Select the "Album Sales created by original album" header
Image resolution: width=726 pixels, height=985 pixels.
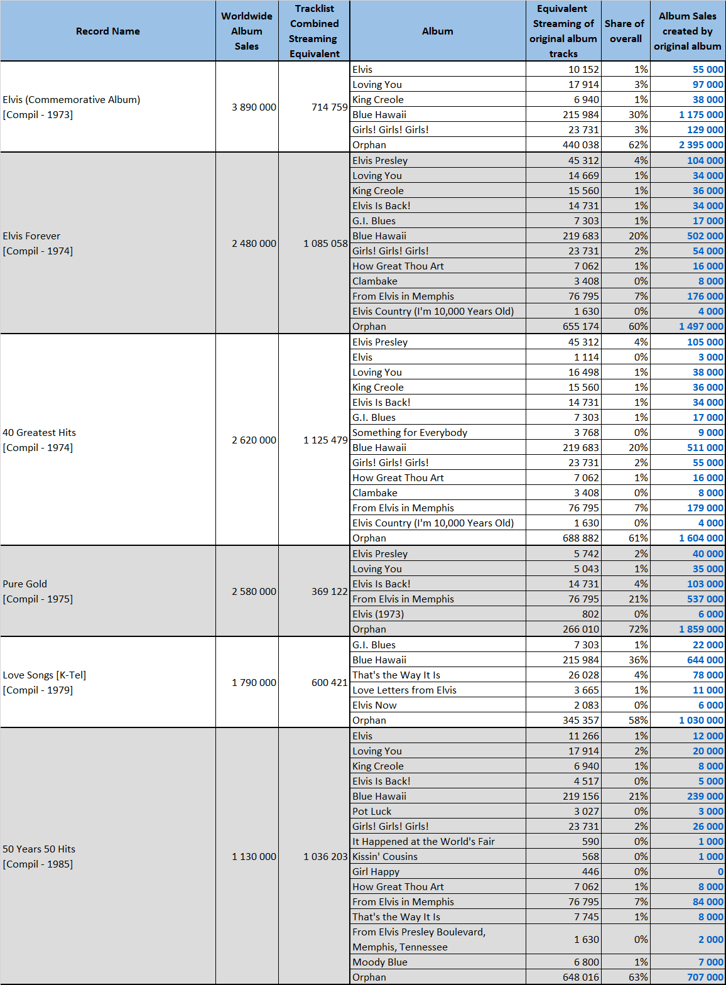click(x=688, y=31)
